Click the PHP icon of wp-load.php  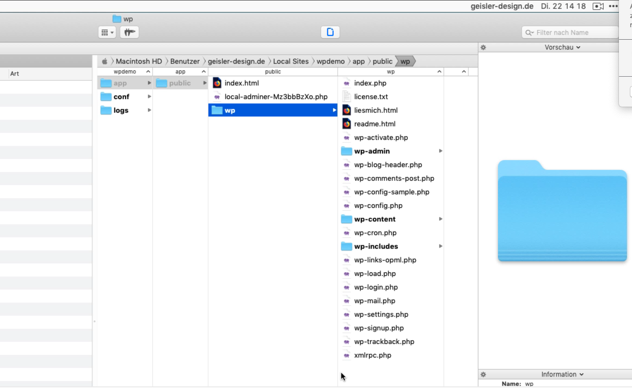(346, 274)
